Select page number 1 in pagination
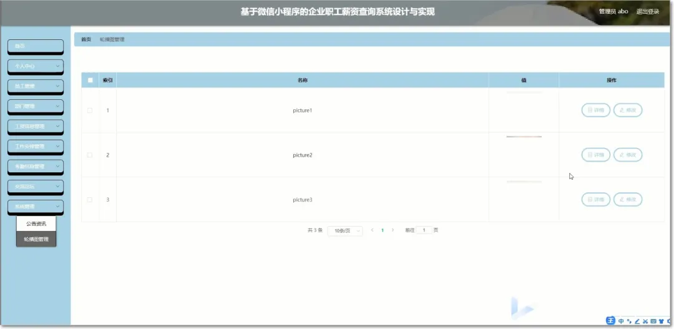This screenshot has height=329, width=674. click(x=383, y=230)
